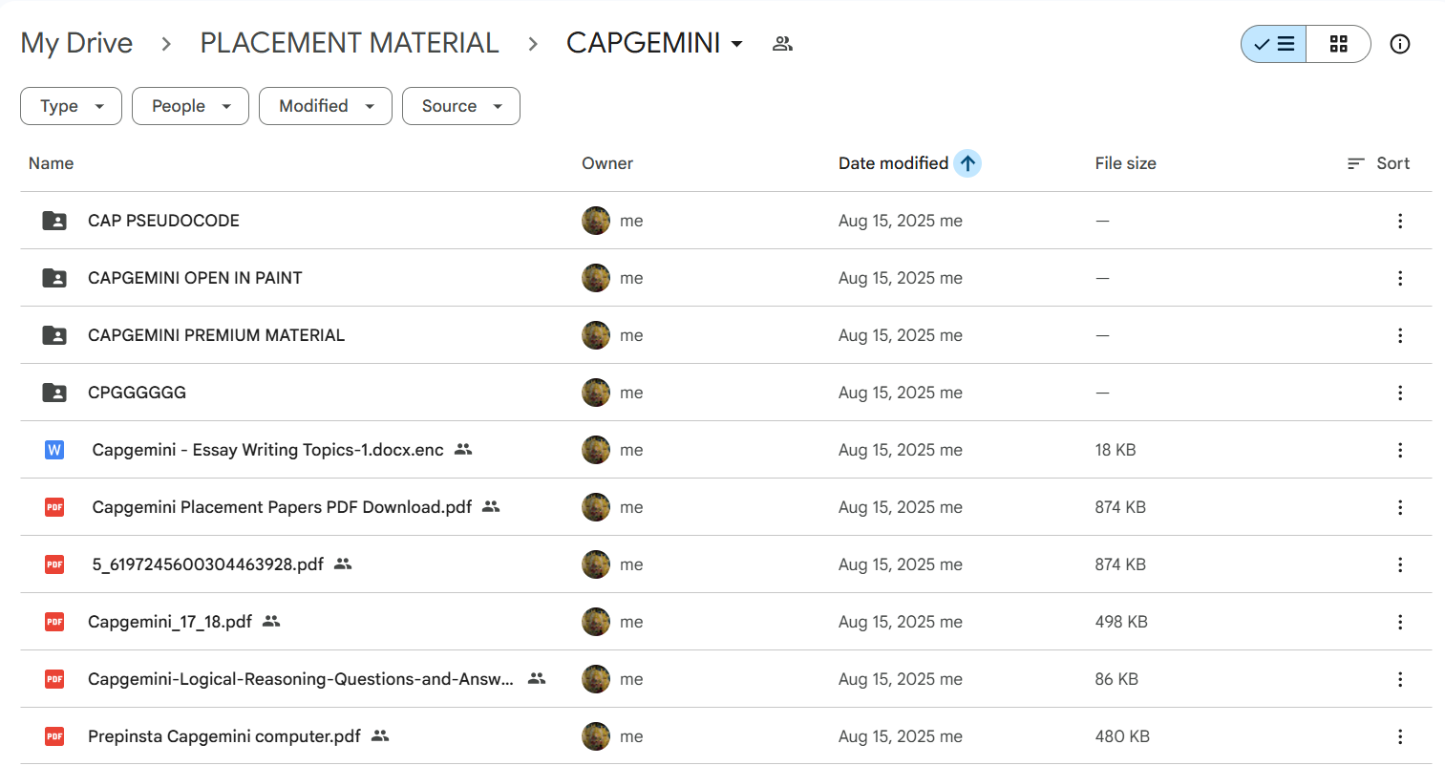
Task: Click the shared indicator beside 5_6197245600304463928.pdf
Action: [x=343, y=564]
